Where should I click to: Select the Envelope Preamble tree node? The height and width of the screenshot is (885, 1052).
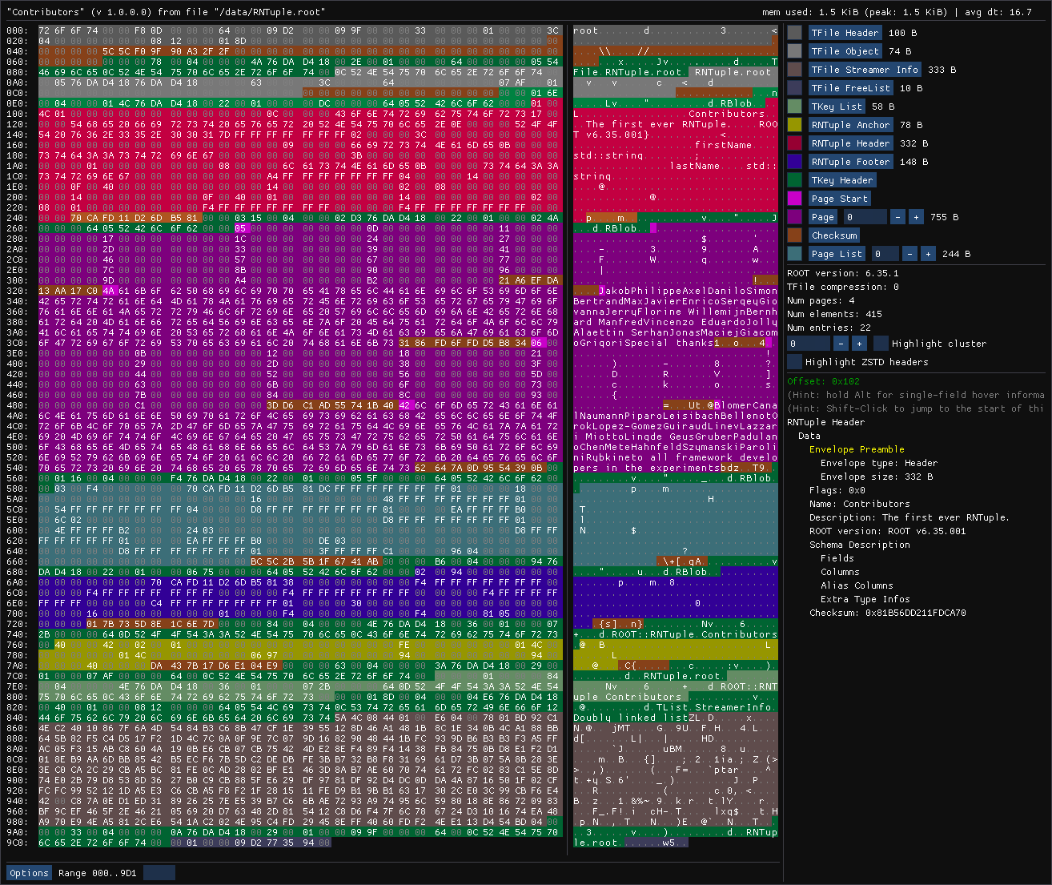[x=857, y=449]
